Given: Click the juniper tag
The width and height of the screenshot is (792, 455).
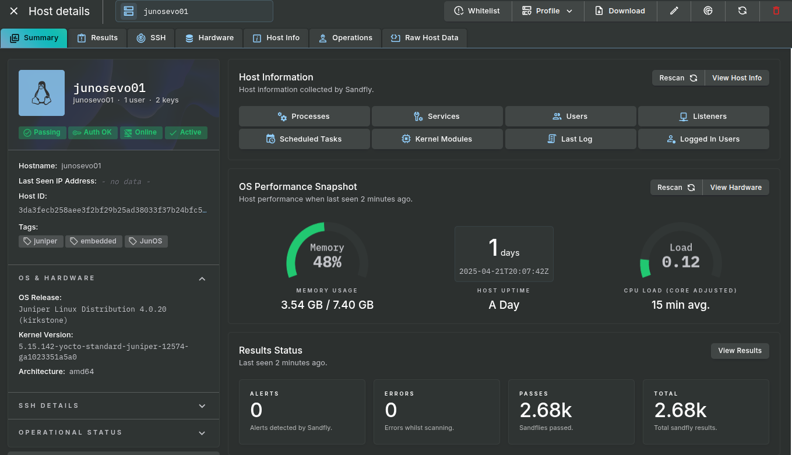Looking at the screenshot, I should pos(41,241).
